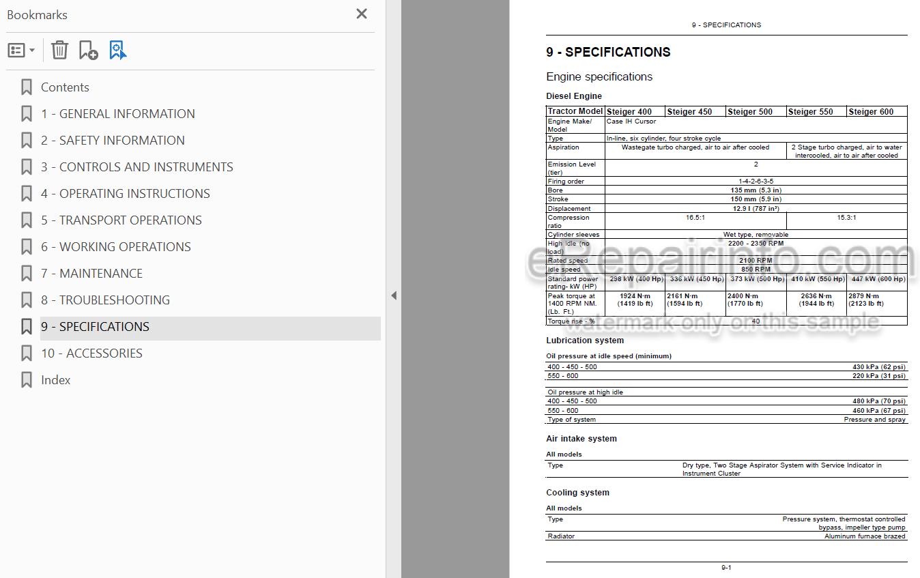
Task: Open the Contents bookmark
Action: pos(65,87)
